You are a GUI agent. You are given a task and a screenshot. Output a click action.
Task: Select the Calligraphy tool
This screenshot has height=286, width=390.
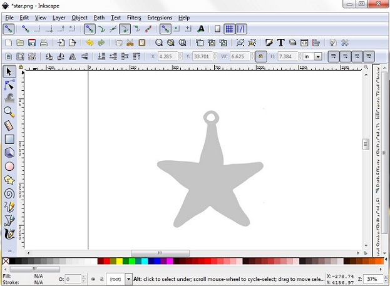coord(9,234)
